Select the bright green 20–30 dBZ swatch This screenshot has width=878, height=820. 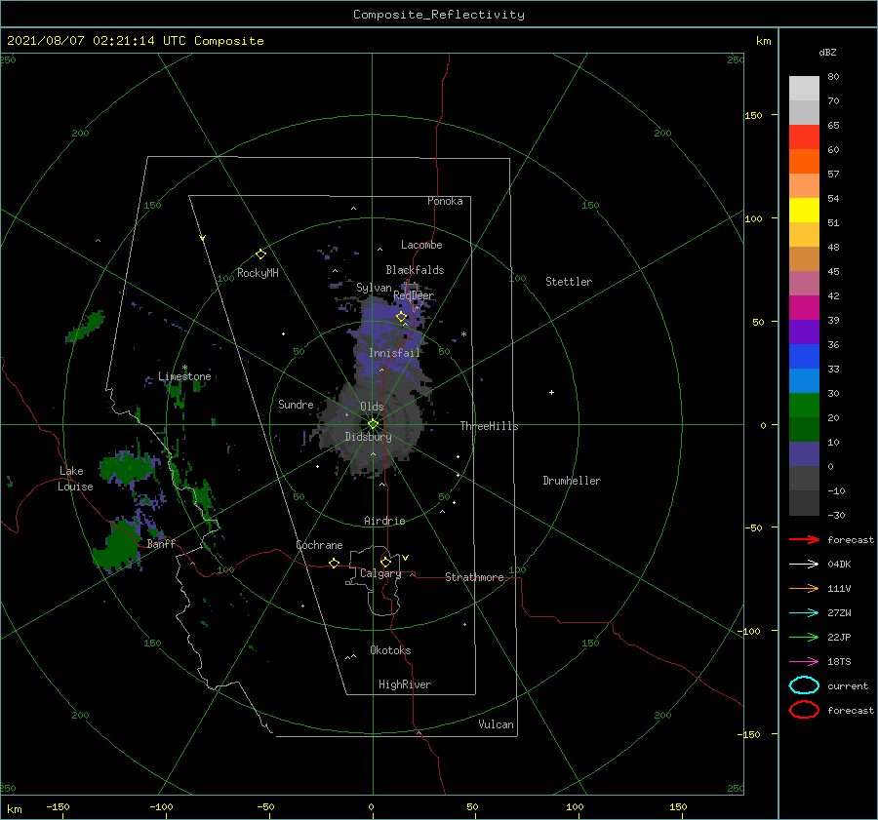coord(804,406)
